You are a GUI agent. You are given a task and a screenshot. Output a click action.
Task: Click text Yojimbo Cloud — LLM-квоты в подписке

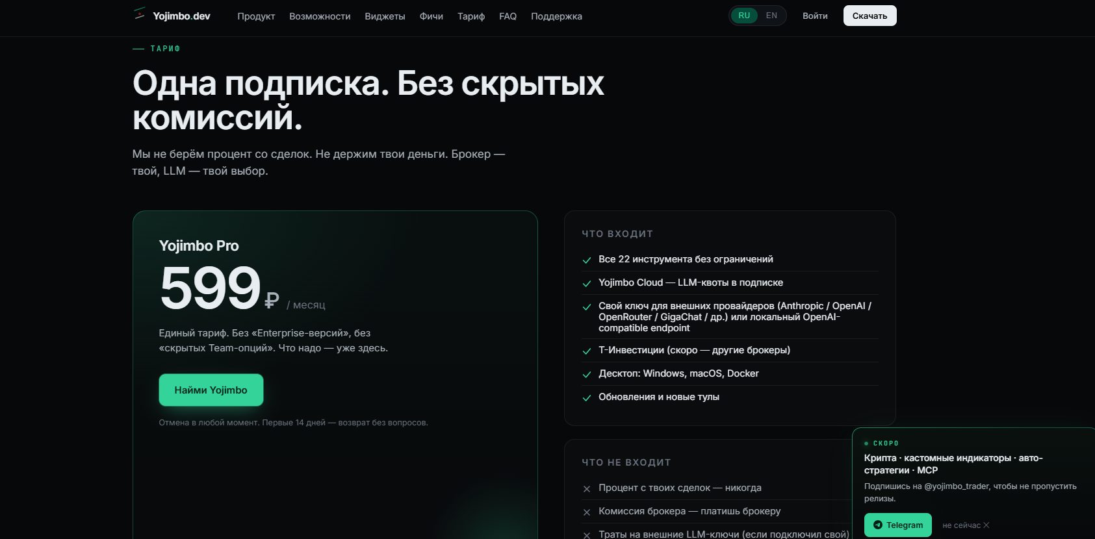(x=691, y=282)
